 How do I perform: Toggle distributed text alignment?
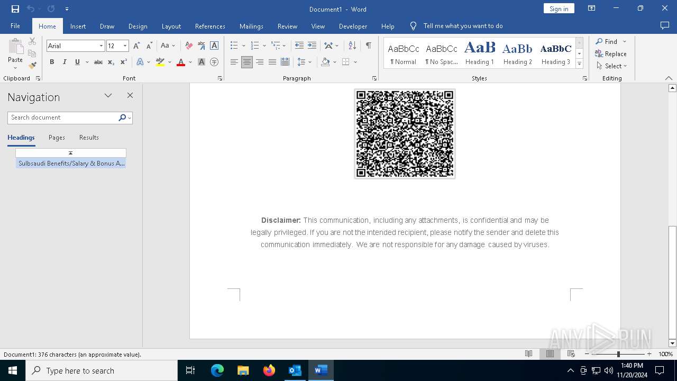pos(285,62)
